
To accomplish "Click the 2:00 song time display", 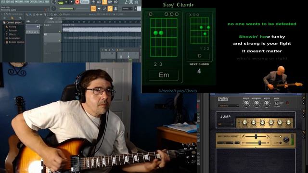I will [x=131, y=2].
